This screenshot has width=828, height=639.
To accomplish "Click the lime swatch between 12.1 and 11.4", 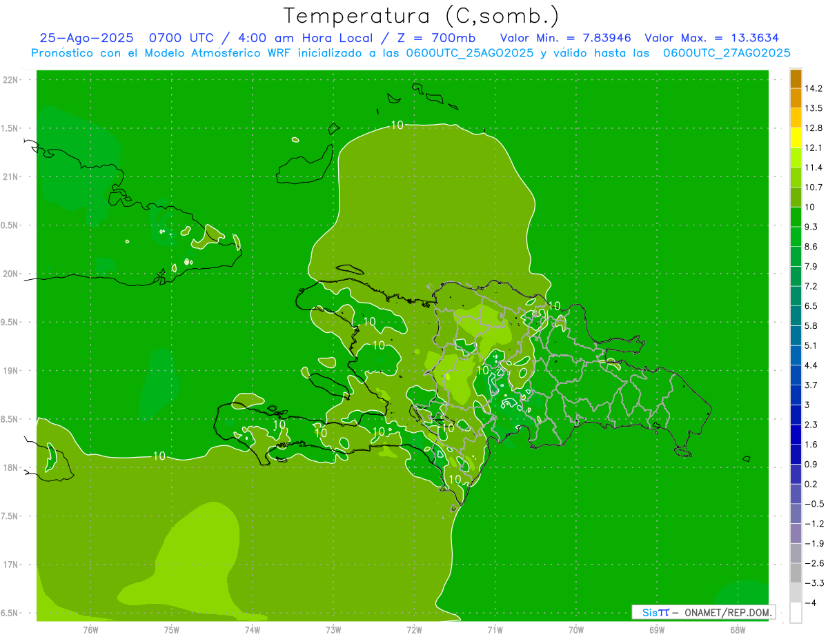I will (796, 158).
